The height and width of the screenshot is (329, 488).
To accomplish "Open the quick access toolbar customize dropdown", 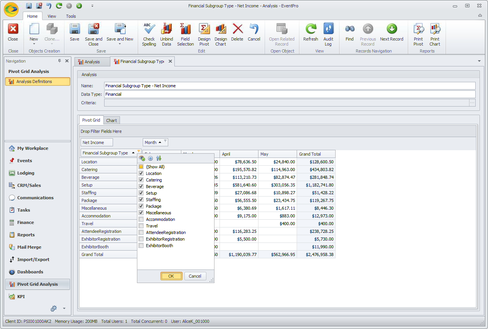I will pos(92,6).
